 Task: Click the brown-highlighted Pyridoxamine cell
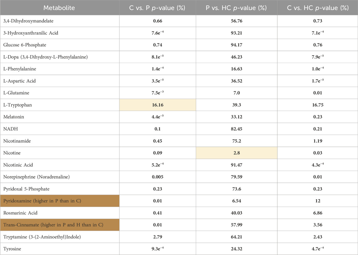click(60, 201)
